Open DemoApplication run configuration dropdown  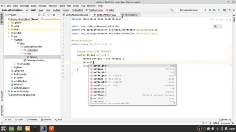pos(189,10)
